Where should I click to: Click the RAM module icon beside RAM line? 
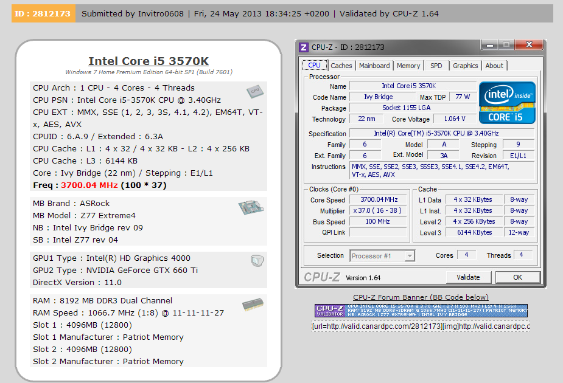pos(253,305)
